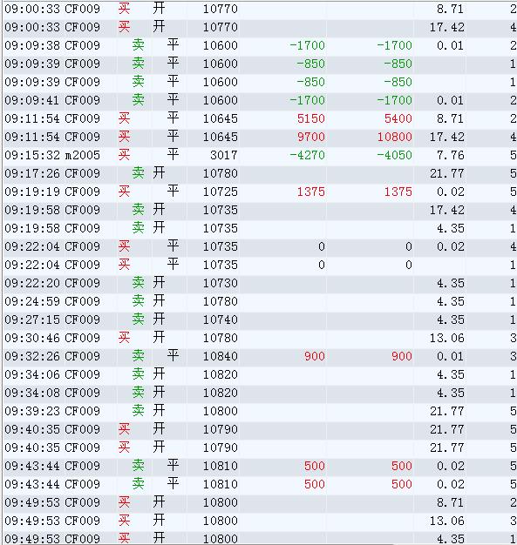Click the 5150 profit value at 09:11:54
The width and height of the screenshot is (517, 545).
(x=310, y=118)
